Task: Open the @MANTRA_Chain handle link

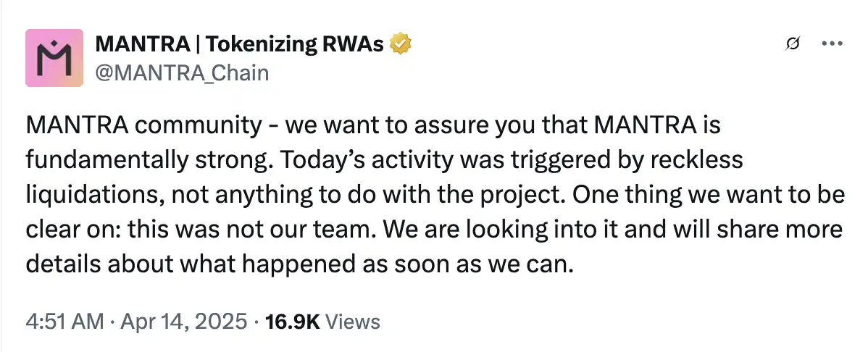Action: [x=182, y=72]
